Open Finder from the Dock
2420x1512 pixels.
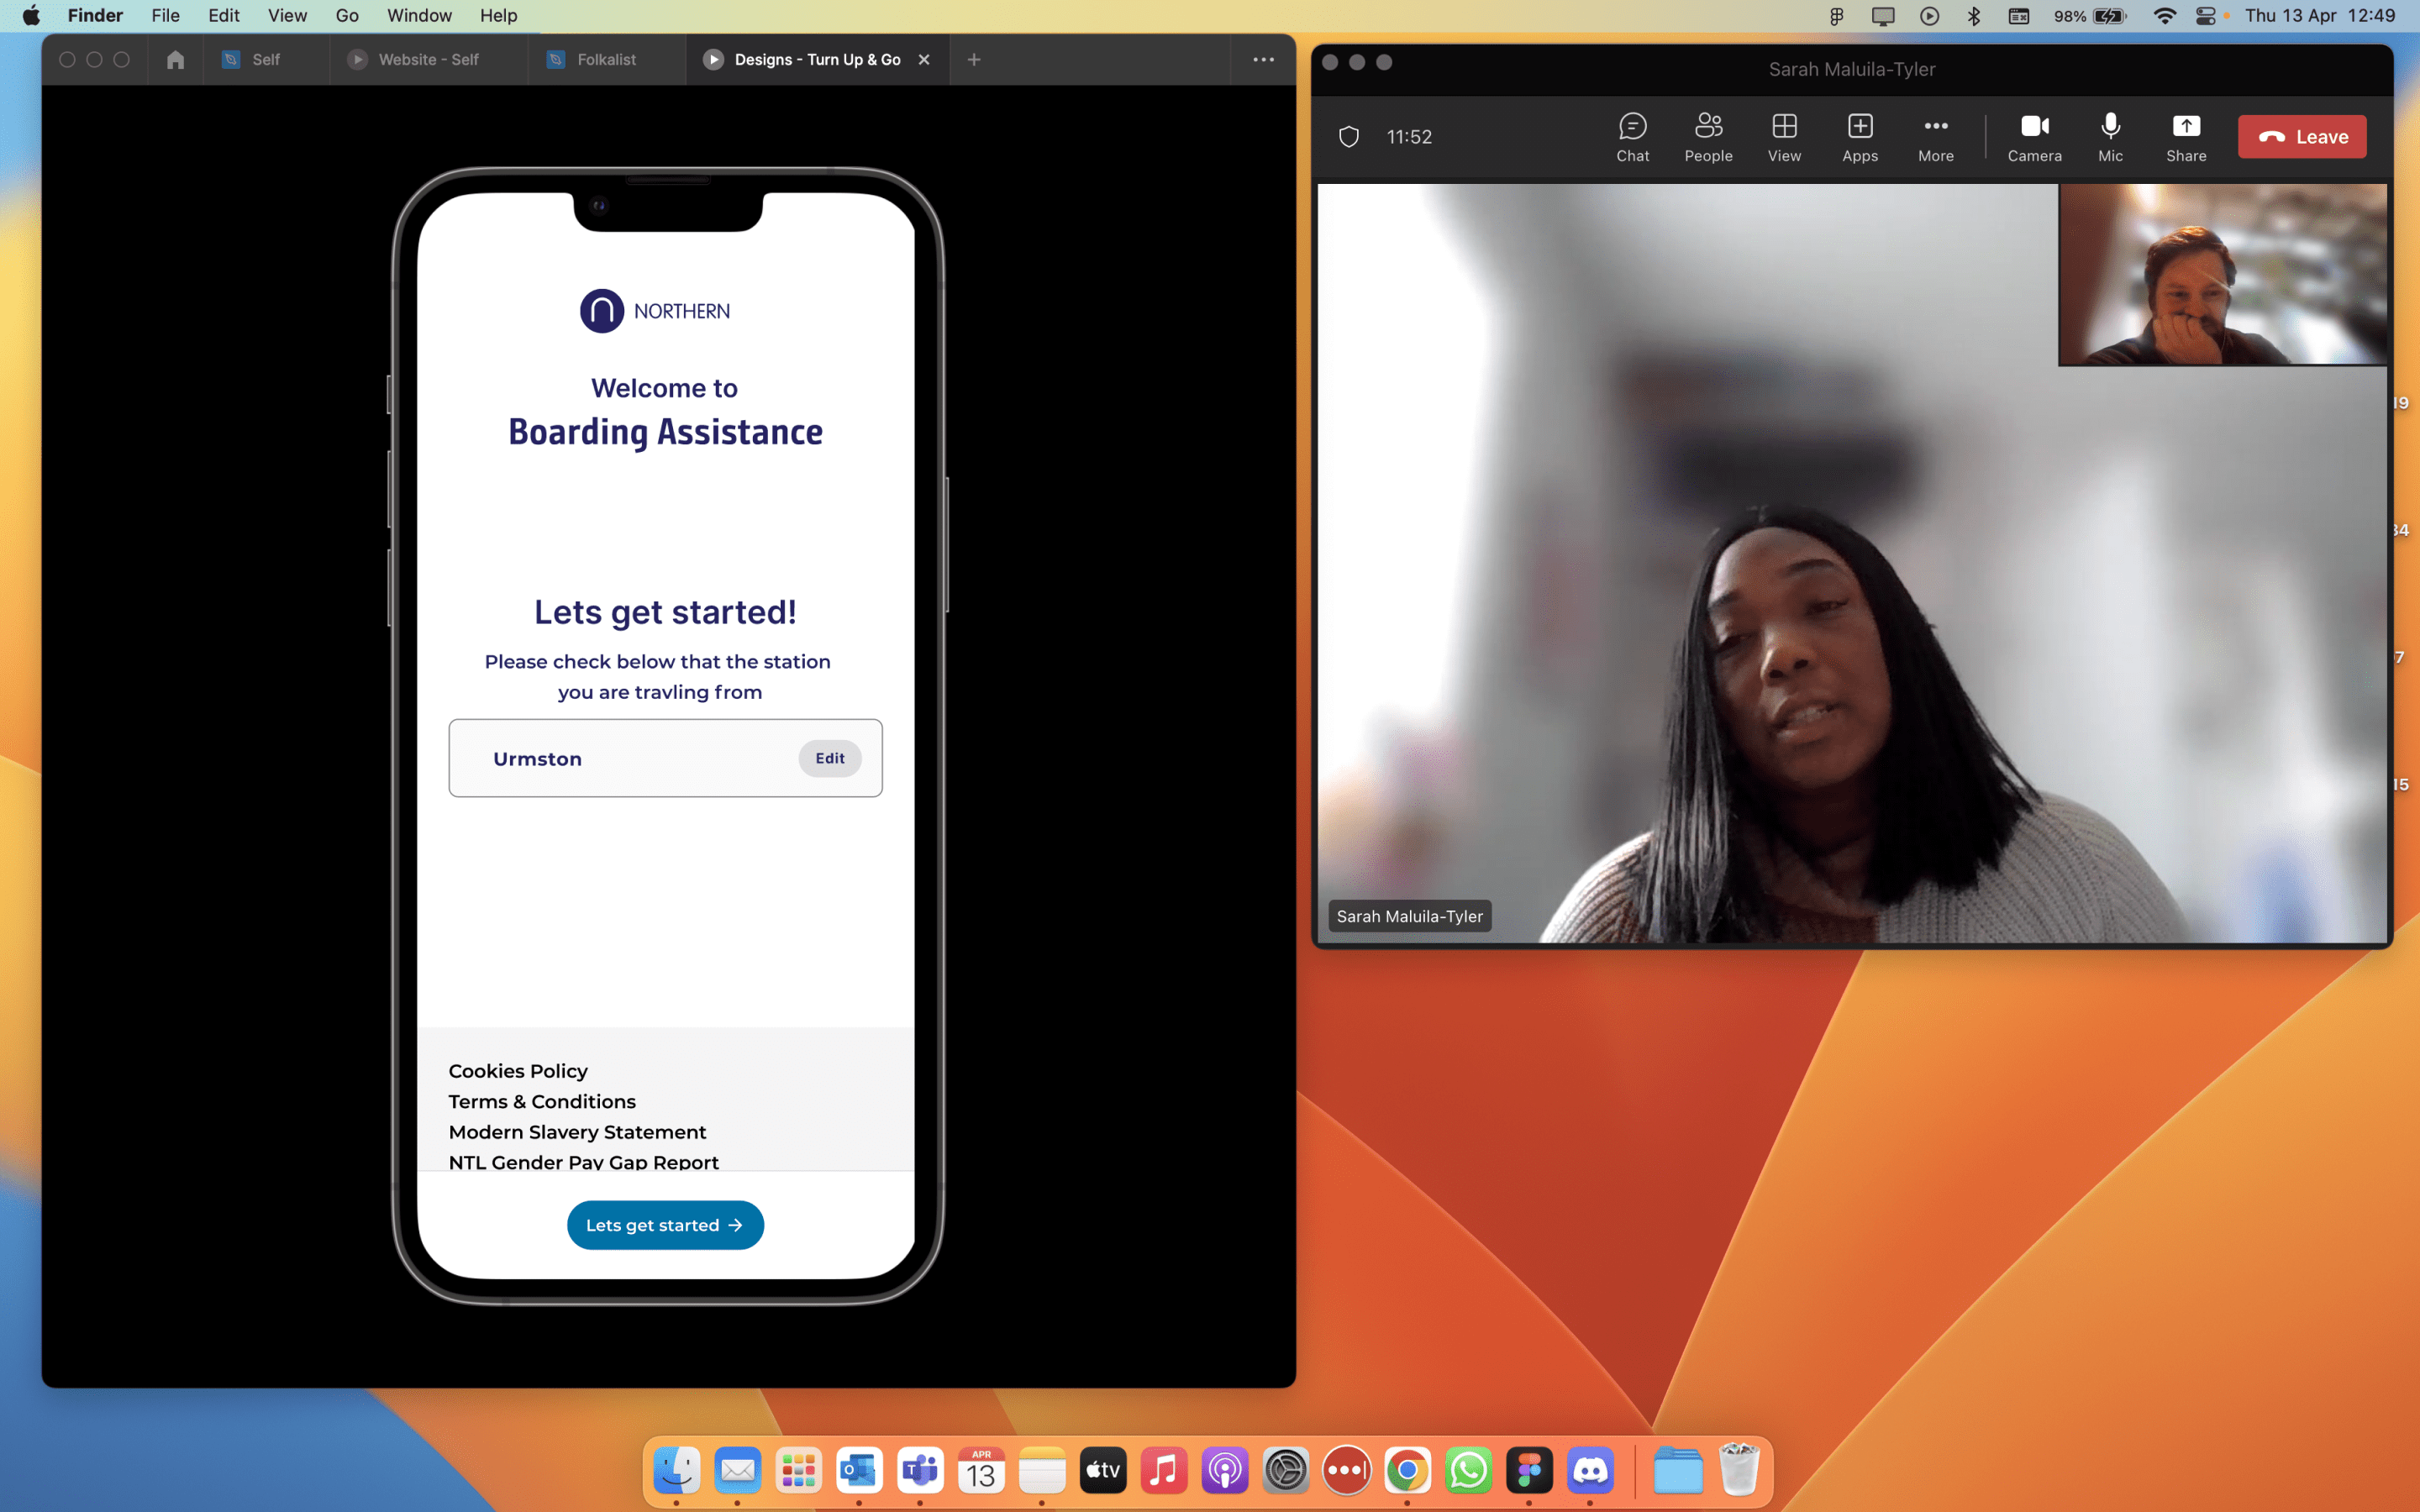tap(677, 1470)
